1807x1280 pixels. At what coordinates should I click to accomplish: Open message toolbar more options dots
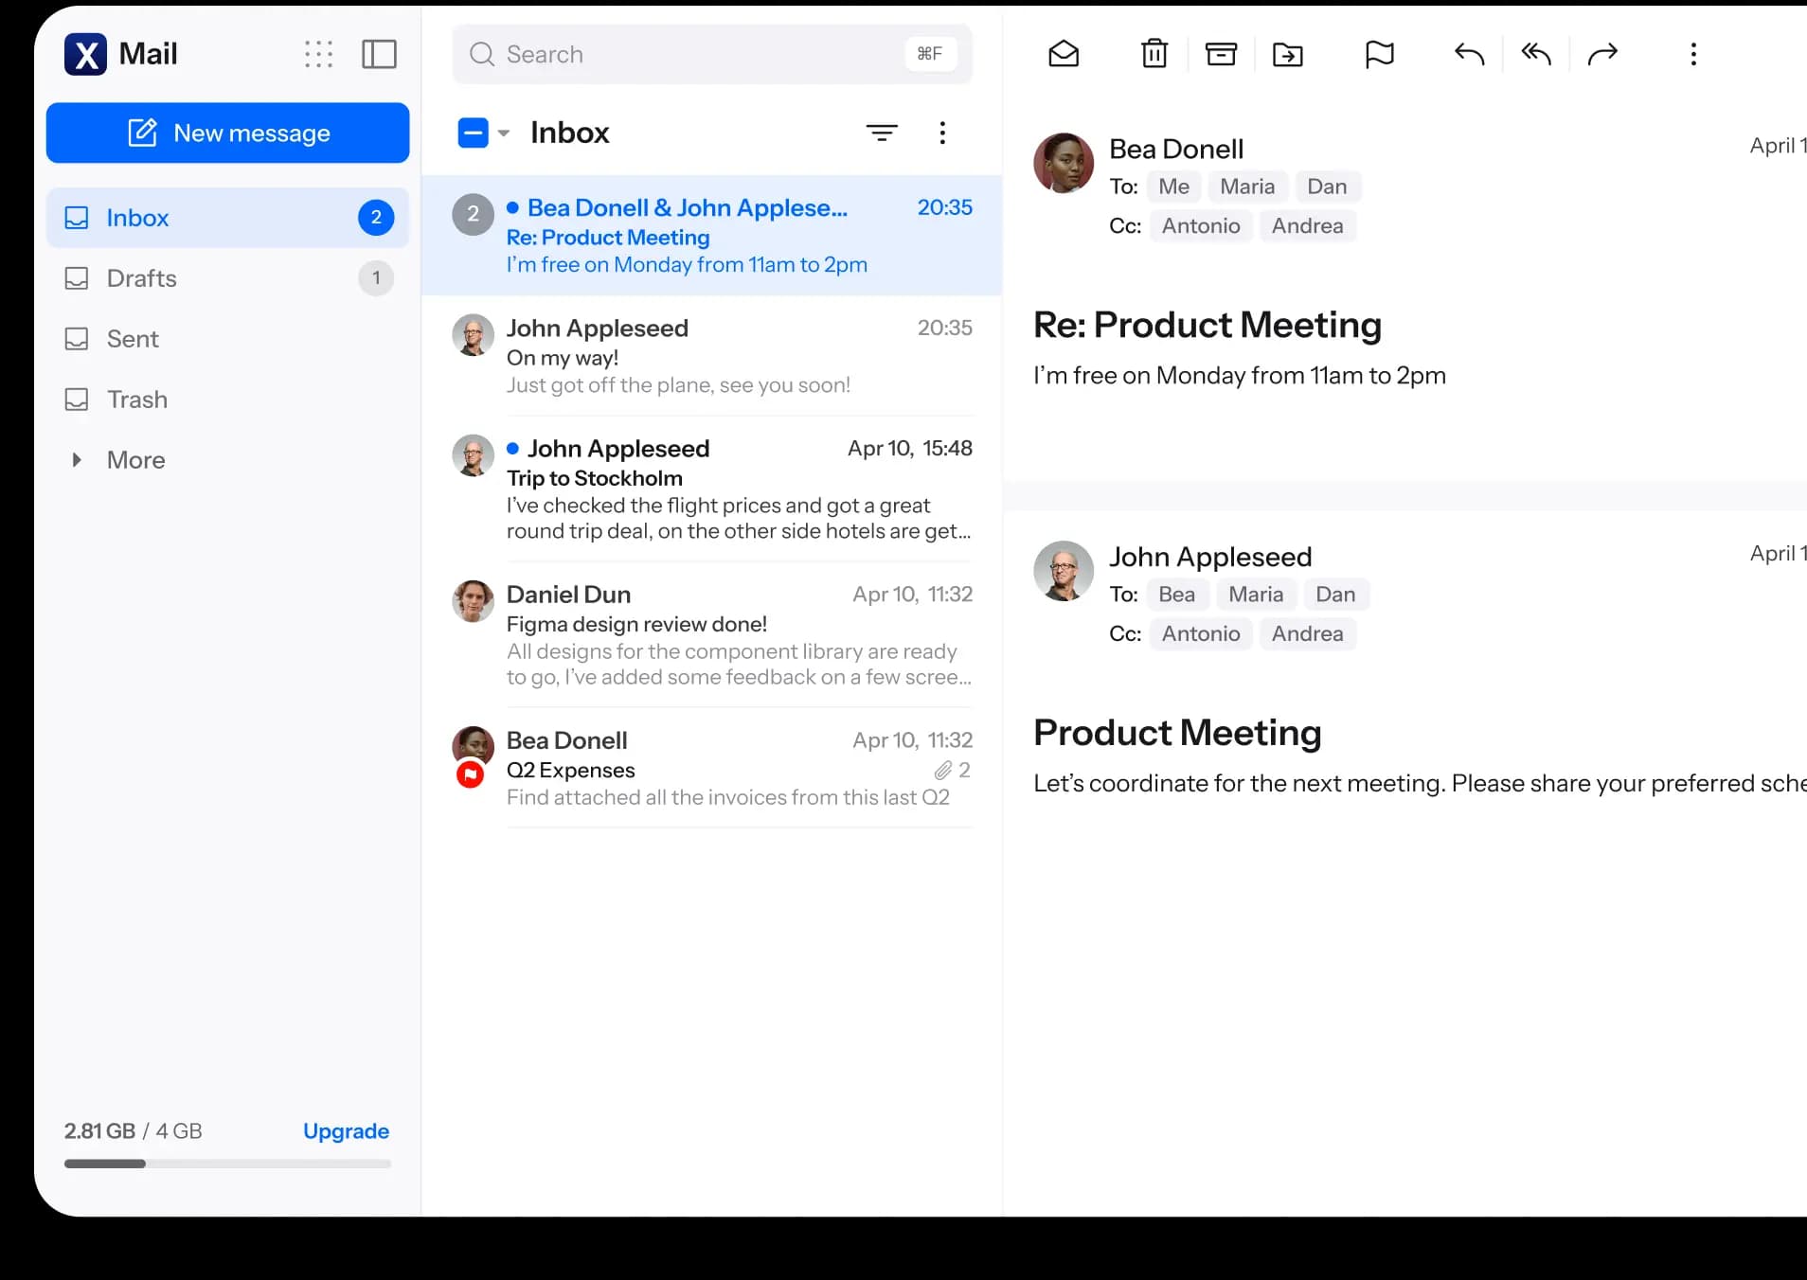1693,54
